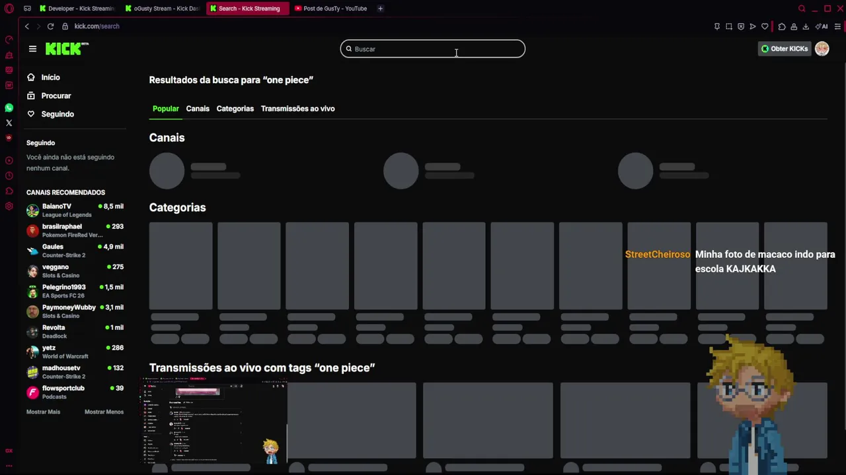Switch to Developer - Kick Streaming tab

click(x=77, y=9)
